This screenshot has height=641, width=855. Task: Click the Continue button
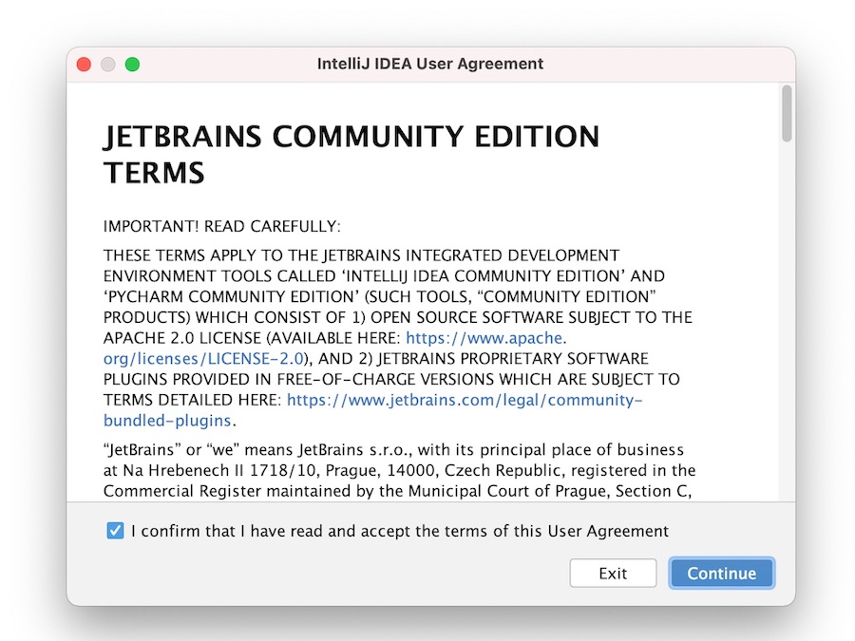point(721,573)
